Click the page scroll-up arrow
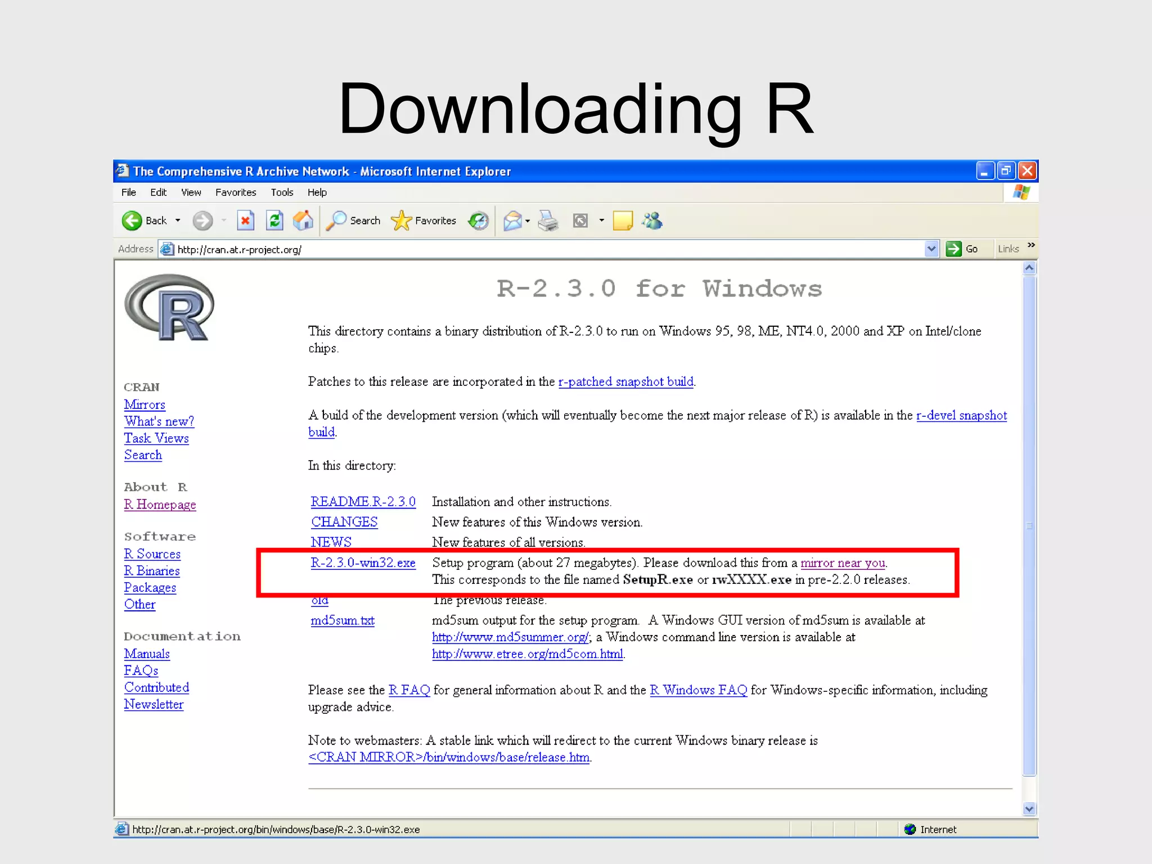The width and height of the screenshot is (1152, 864). pos(1029,268)
